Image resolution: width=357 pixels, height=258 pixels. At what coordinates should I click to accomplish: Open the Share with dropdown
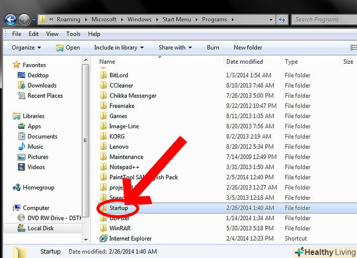point(176,47)
